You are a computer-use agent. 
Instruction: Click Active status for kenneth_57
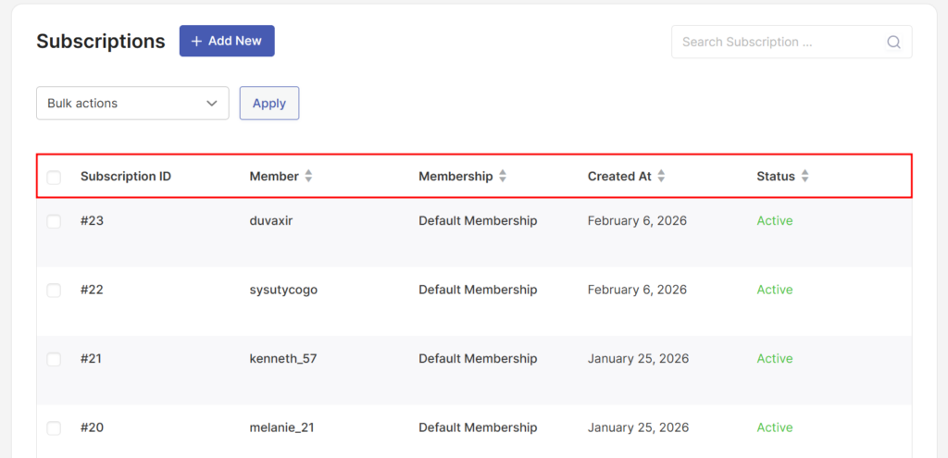point(775,358)
